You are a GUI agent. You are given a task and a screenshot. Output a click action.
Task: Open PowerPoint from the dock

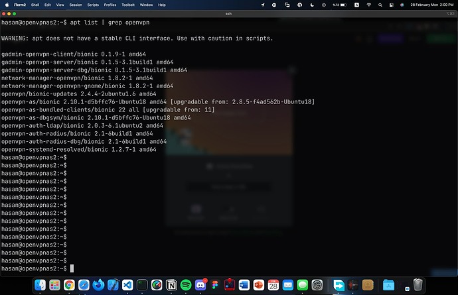click(x=258, y=285)
